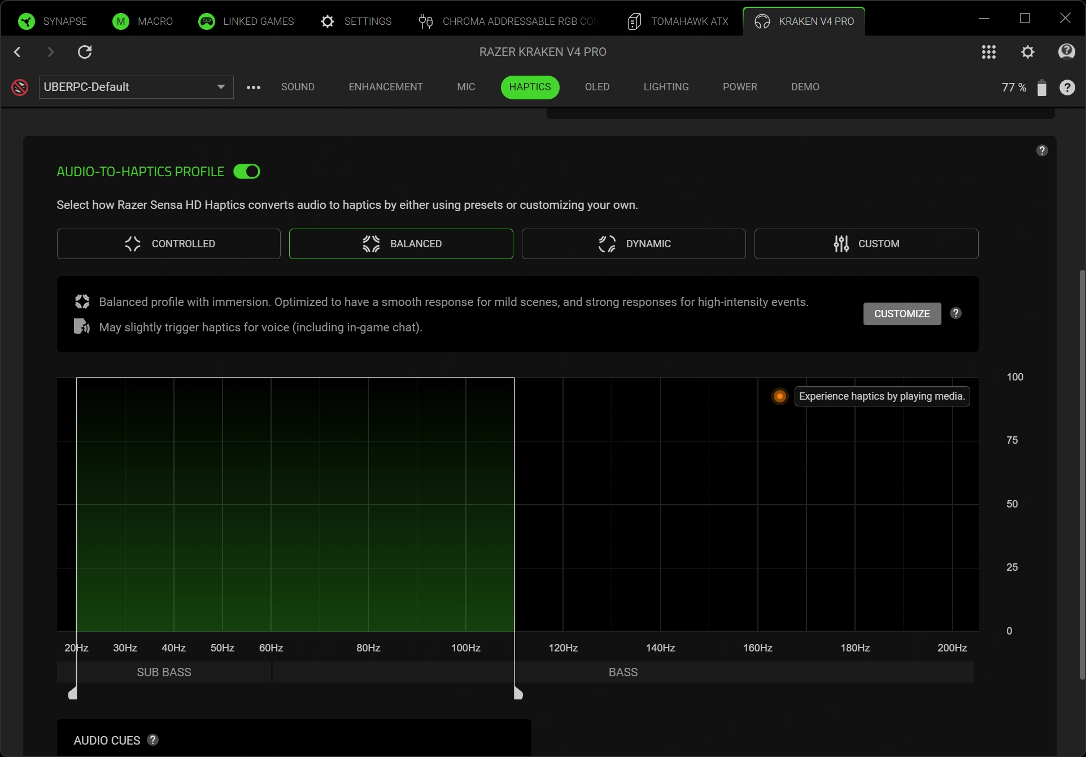The width and height of the screenshot is (1086, 757).
Task: Click the voice haptics trigger icon
Action: (x=82, y=327)
